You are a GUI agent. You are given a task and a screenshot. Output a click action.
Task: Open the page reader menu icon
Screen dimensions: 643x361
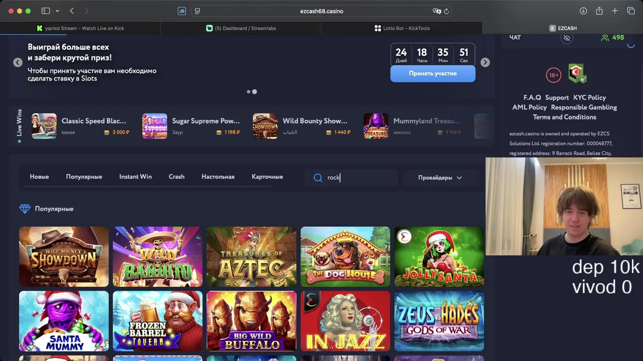(197, 11)
